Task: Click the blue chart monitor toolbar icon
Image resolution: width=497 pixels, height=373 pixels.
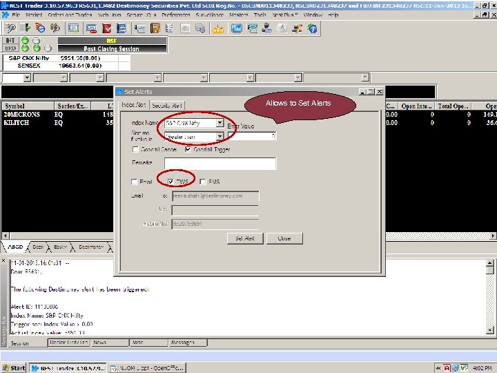Action: [237, 28]
